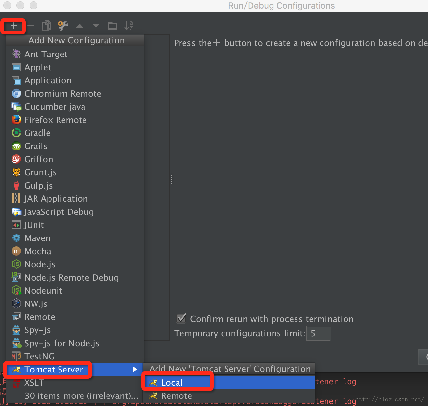Image resolution: width=428 pixels, height=406 pixels.
Task: Select the Grails icon
Action: click(x=16, y=146)
